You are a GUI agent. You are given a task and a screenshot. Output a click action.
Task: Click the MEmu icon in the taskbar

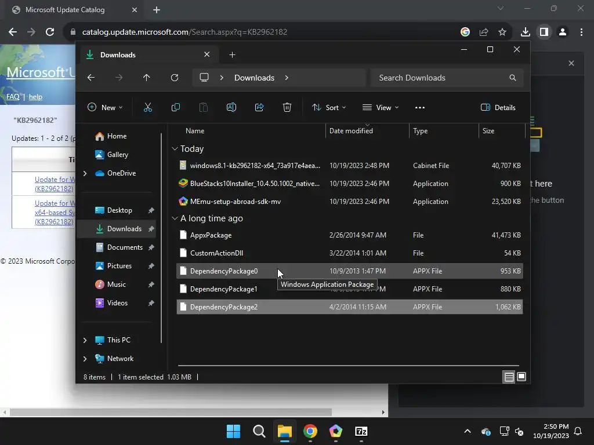coord(336,431)
